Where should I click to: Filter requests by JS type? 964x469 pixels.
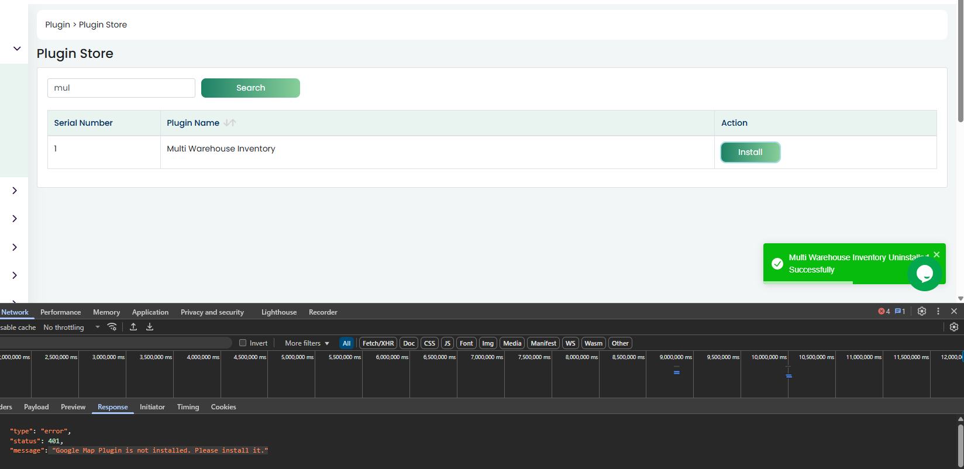pos(447,343)
